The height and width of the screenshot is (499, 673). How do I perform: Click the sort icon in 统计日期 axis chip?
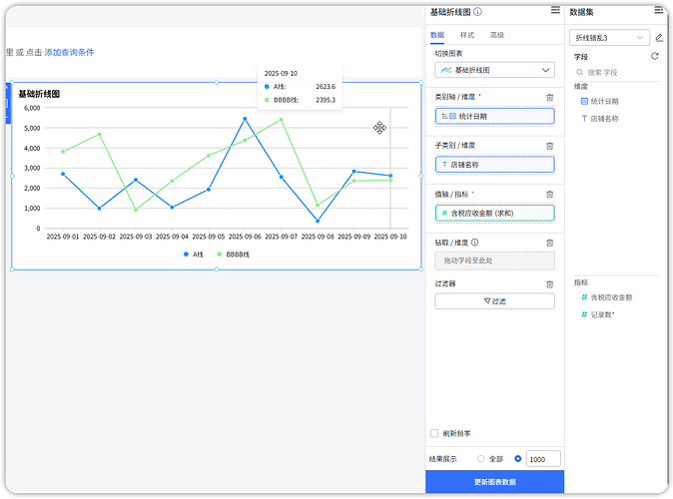pyautogui.click(x=444, y=116)
